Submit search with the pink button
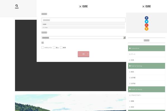The height and width of the screenshot is (111, 167). point(83,54)
